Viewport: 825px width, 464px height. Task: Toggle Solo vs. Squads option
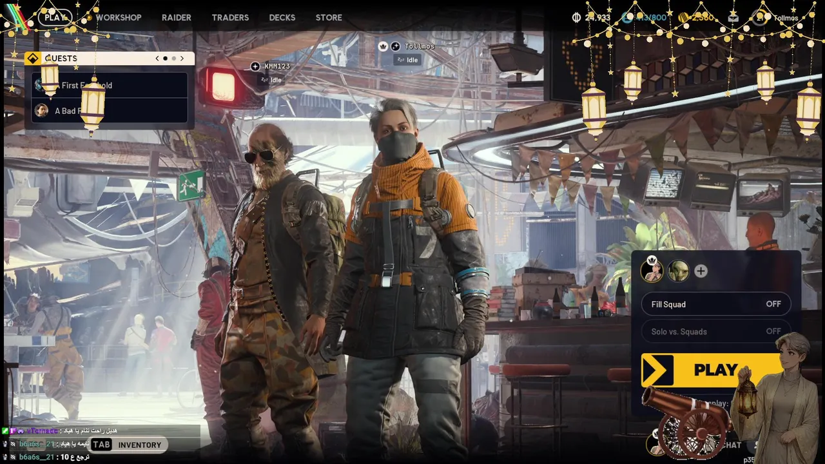[715, 331]
